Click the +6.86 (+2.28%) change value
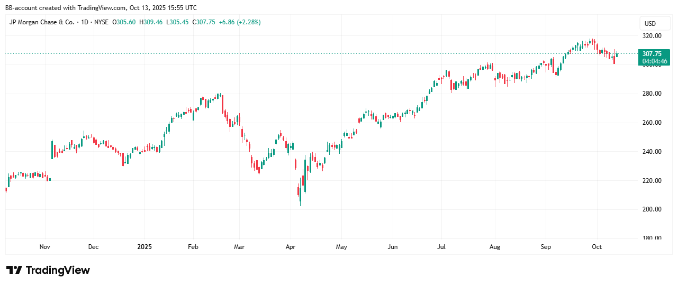The height and width of the screenshot is (286, 678). [237, 22]
